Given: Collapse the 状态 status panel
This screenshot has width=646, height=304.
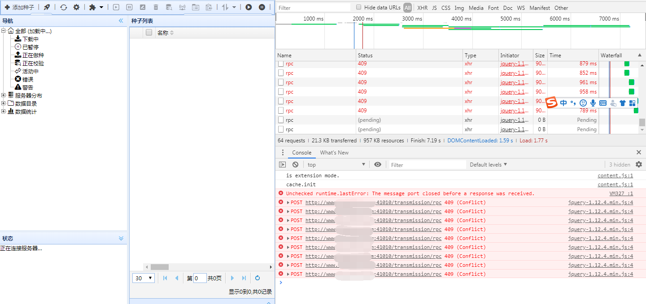Looking at the screenshot, I should pos(121,238).
